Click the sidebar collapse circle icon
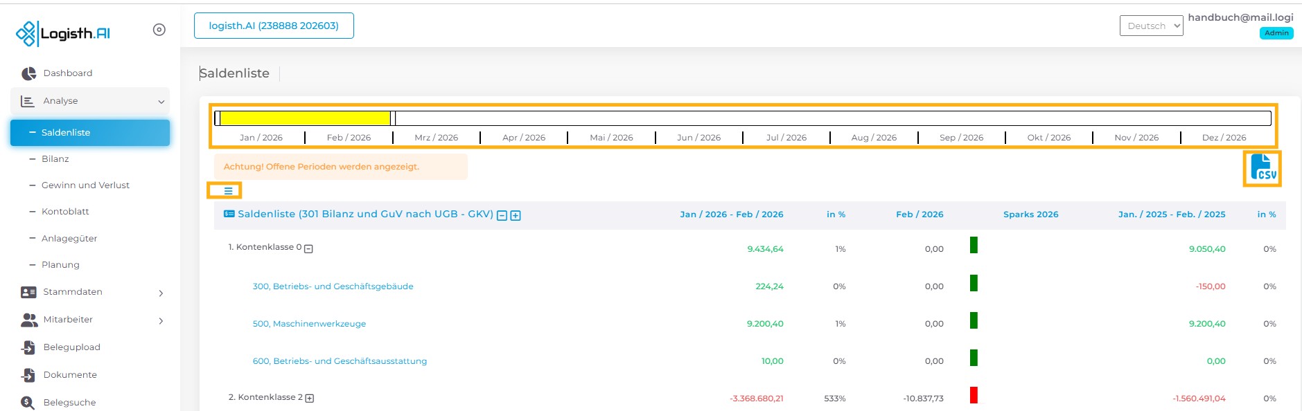Viewport: 1302px width, 411px height. tap(159, 30)
